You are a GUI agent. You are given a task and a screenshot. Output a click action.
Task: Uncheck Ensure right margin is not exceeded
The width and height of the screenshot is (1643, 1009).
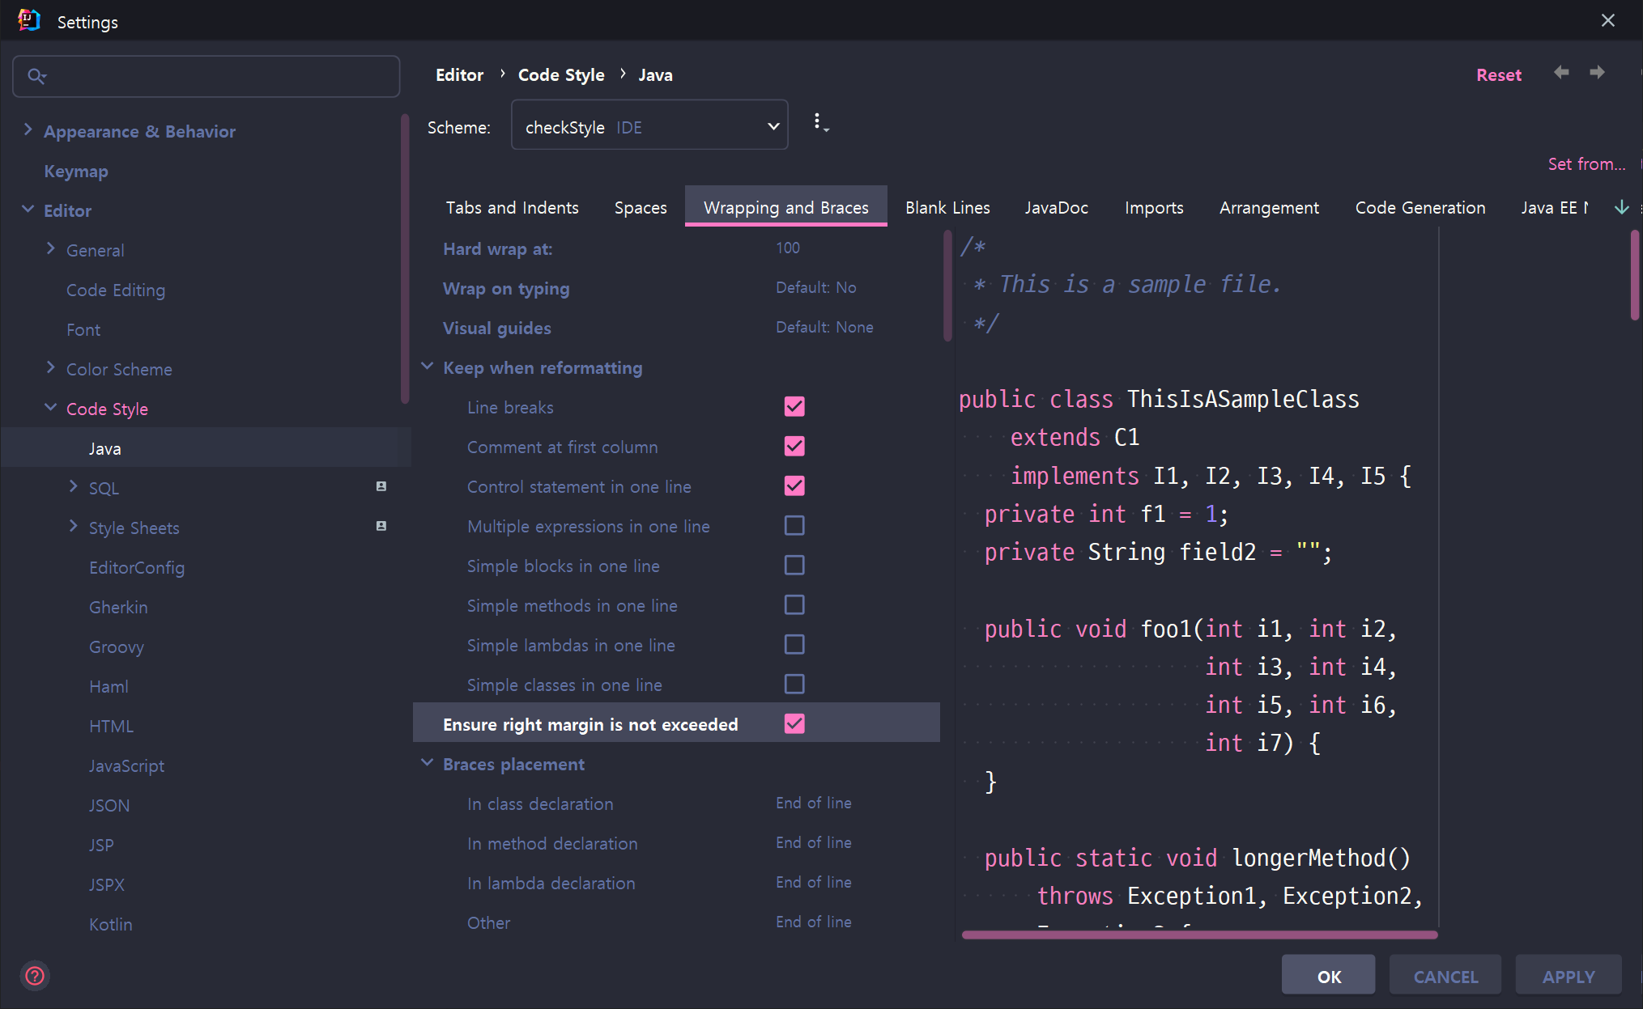[794, 723]
